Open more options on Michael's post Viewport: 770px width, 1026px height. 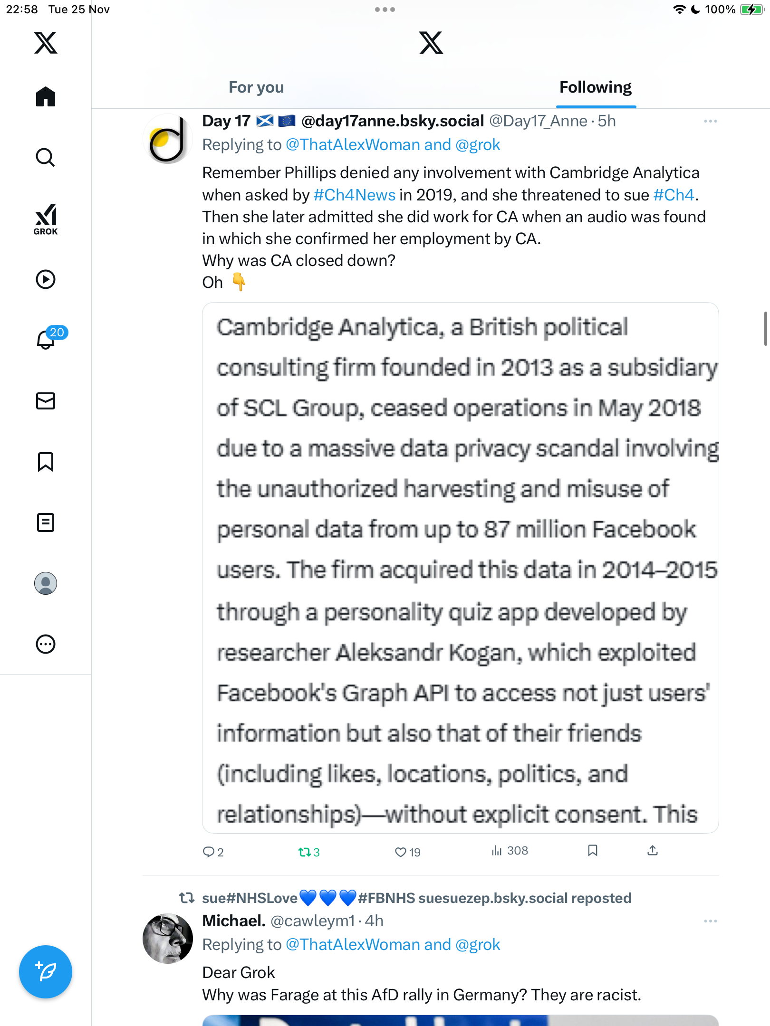pyautogui.click(x=710, y=921)
